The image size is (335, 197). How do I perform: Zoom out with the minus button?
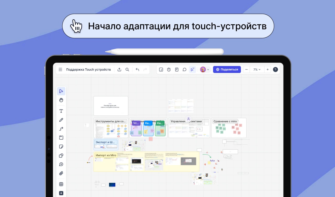[x=246, y=69]
